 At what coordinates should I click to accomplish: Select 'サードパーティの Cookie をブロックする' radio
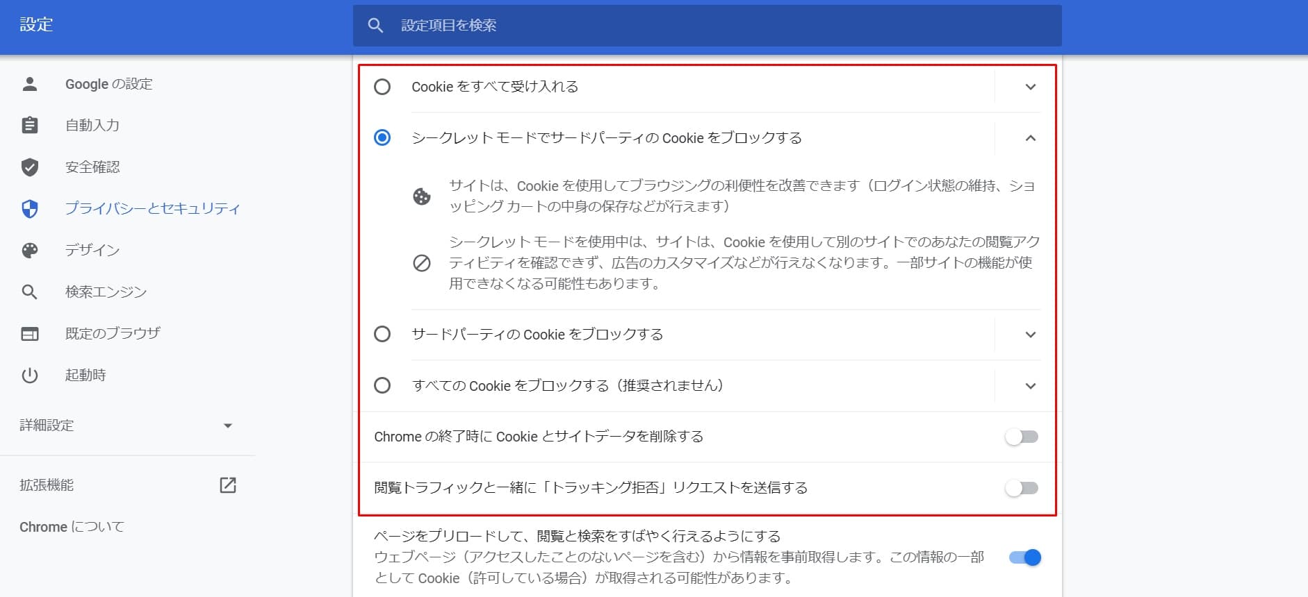point(382,334)
